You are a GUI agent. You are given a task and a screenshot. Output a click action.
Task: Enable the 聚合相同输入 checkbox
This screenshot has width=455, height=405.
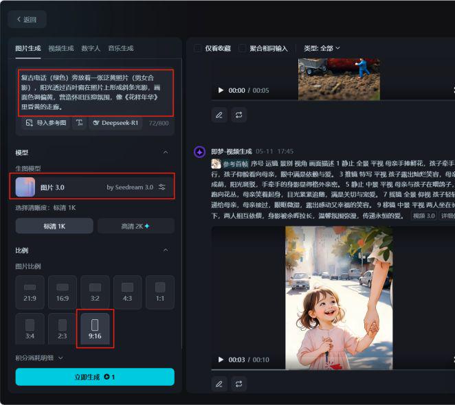tap(243, 48)
